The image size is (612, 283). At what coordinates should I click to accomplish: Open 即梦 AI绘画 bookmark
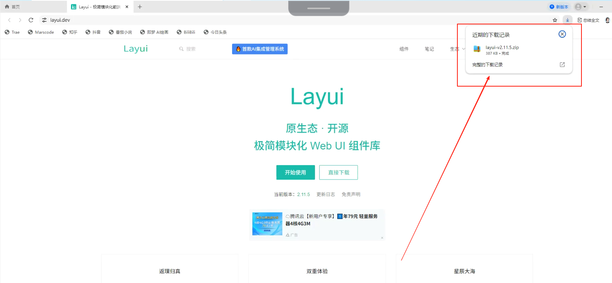point(154,32)
